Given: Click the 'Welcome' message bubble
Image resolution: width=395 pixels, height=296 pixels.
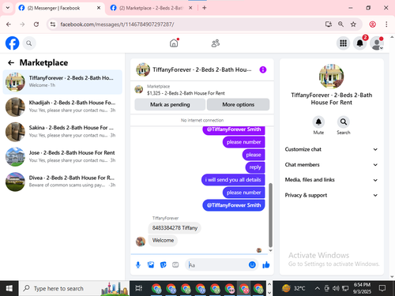Looking at the screenshot, I should point(163,241).
